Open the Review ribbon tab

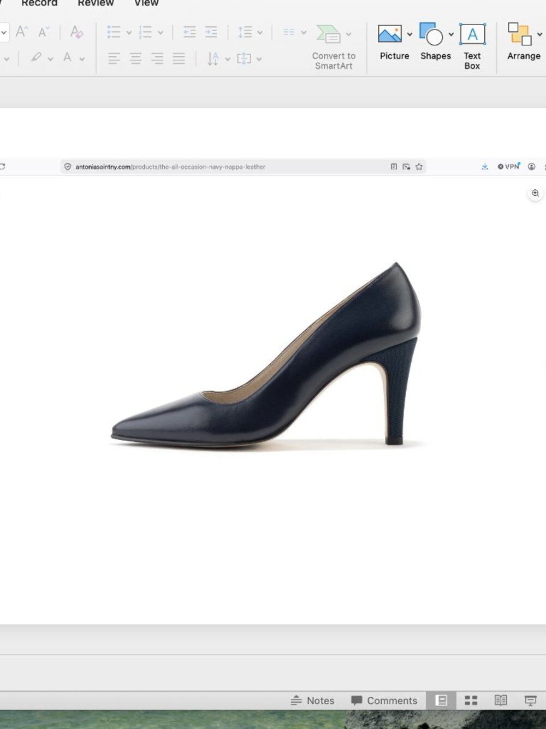(x=96, y=3)
